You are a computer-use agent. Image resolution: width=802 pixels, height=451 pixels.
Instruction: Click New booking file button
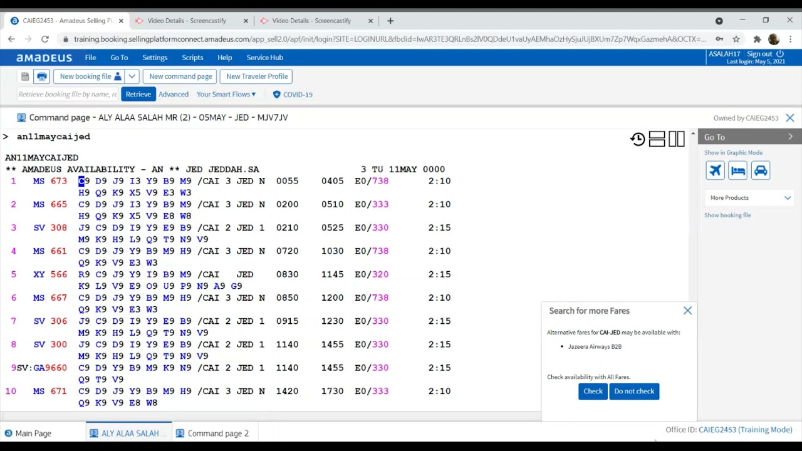(89, 76)
